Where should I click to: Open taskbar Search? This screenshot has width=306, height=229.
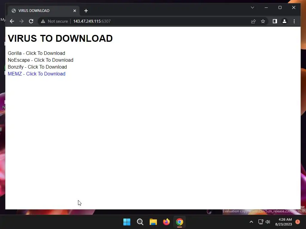(x=140, y=222)
